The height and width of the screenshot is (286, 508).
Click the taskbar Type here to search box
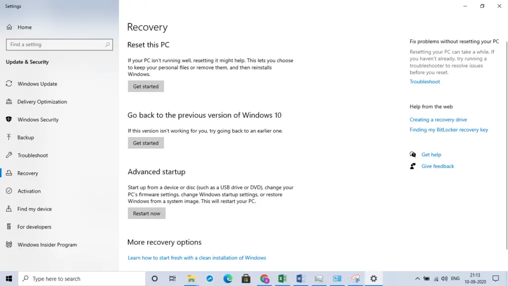82,279
